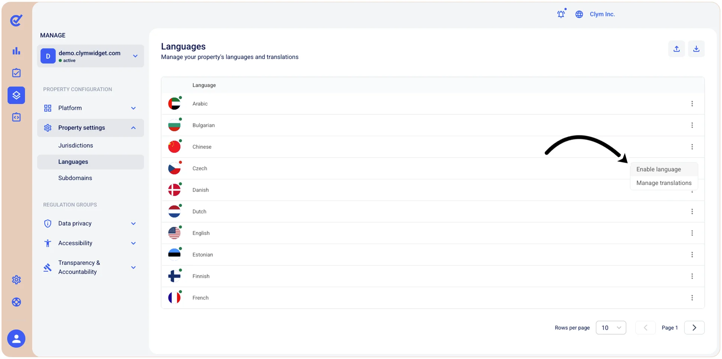
Task: Go to next page arrow
Action: pos(694,328)
